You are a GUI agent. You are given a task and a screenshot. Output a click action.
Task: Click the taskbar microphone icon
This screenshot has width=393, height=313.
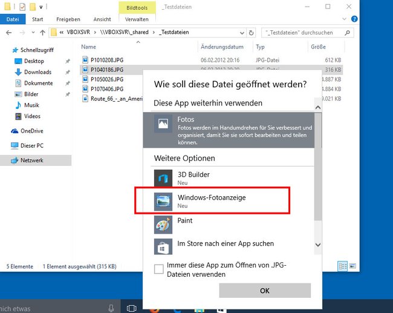click(111, 308)
